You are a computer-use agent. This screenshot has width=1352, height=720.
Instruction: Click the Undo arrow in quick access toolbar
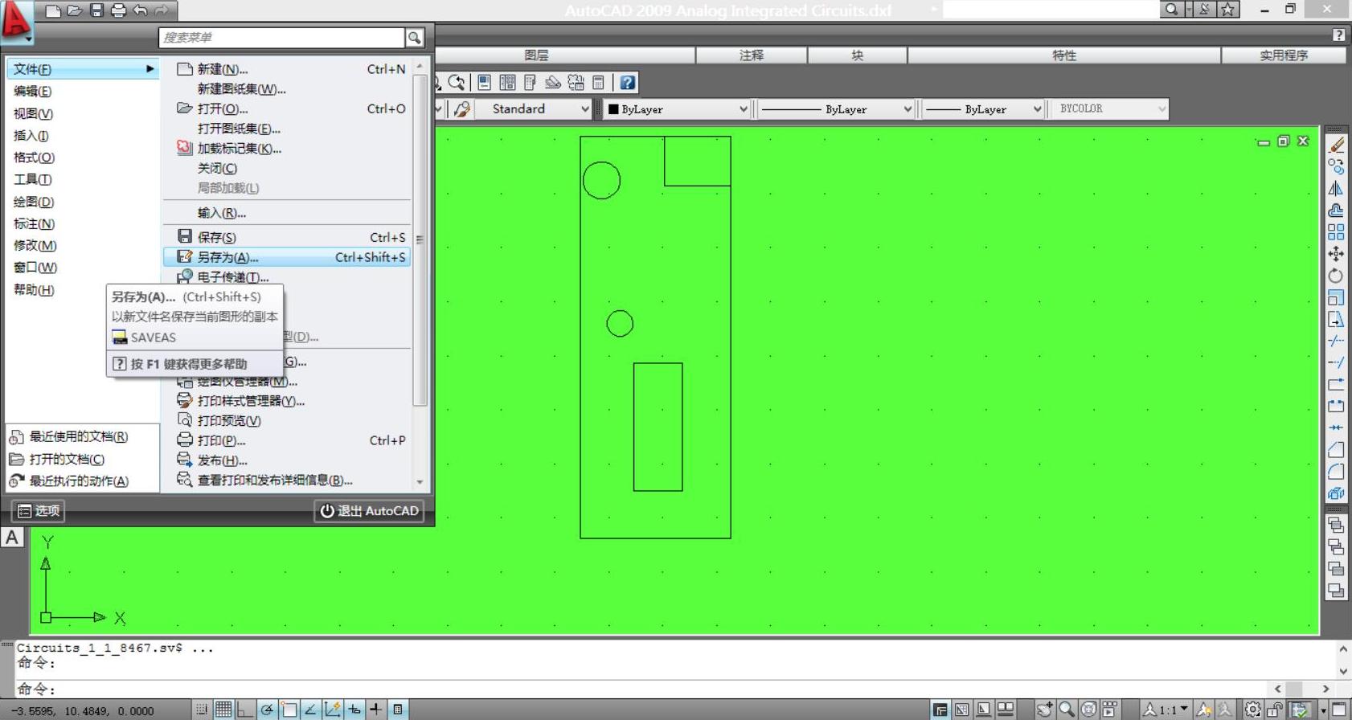140,10
